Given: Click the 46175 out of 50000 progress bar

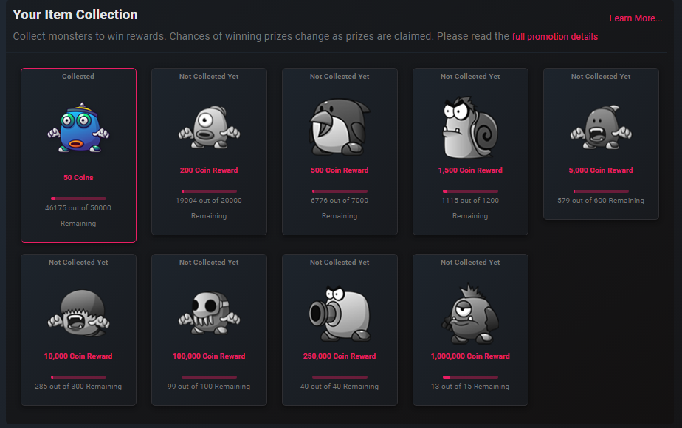Looking at the screenshot, I should point(78,199).
